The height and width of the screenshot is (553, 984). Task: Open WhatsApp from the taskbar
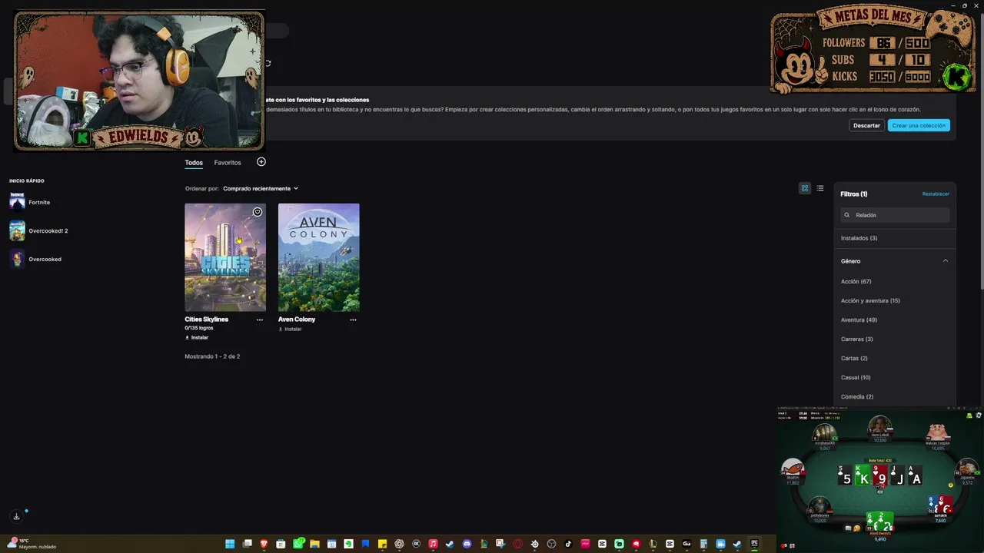[x=298, y=544]
